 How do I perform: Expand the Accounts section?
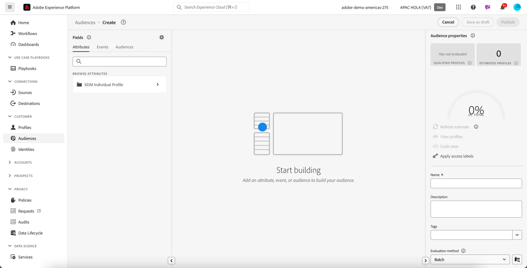tap(10, 162)
